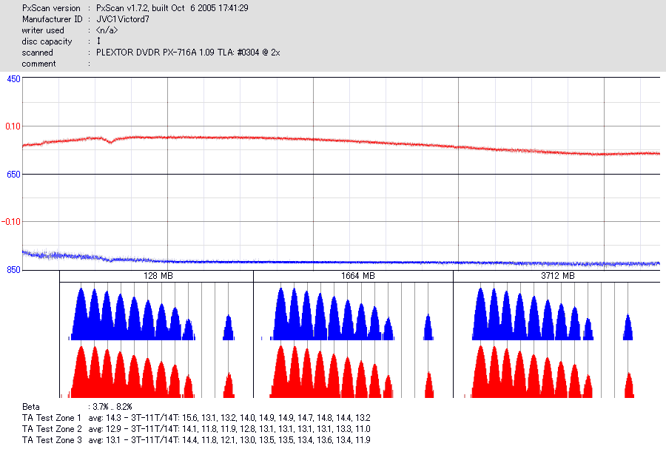Select the 1664 MB zone header

(x=357, y=276)
